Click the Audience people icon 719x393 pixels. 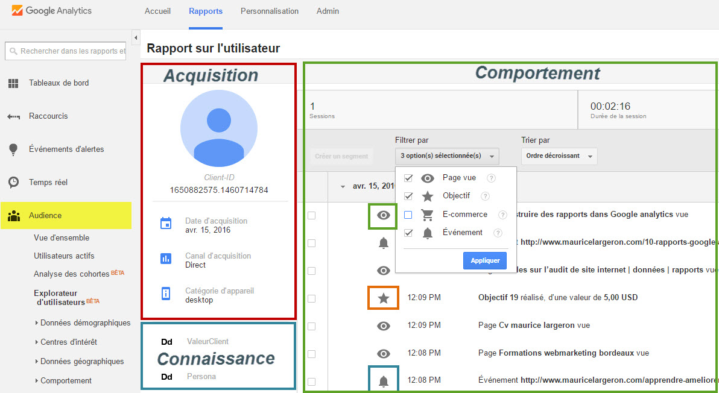pyautogui.click(x=14, y=216)
